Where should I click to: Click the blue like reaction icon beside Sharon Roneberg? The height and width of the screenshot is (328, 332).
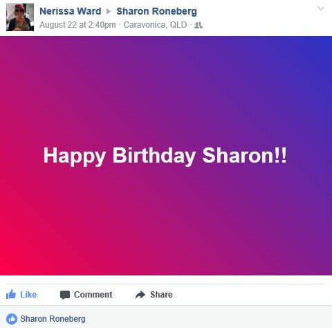click(x=12, y=319)
